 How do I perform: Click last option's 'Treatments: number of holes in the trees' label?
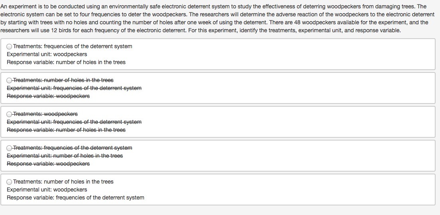[63, 182]
